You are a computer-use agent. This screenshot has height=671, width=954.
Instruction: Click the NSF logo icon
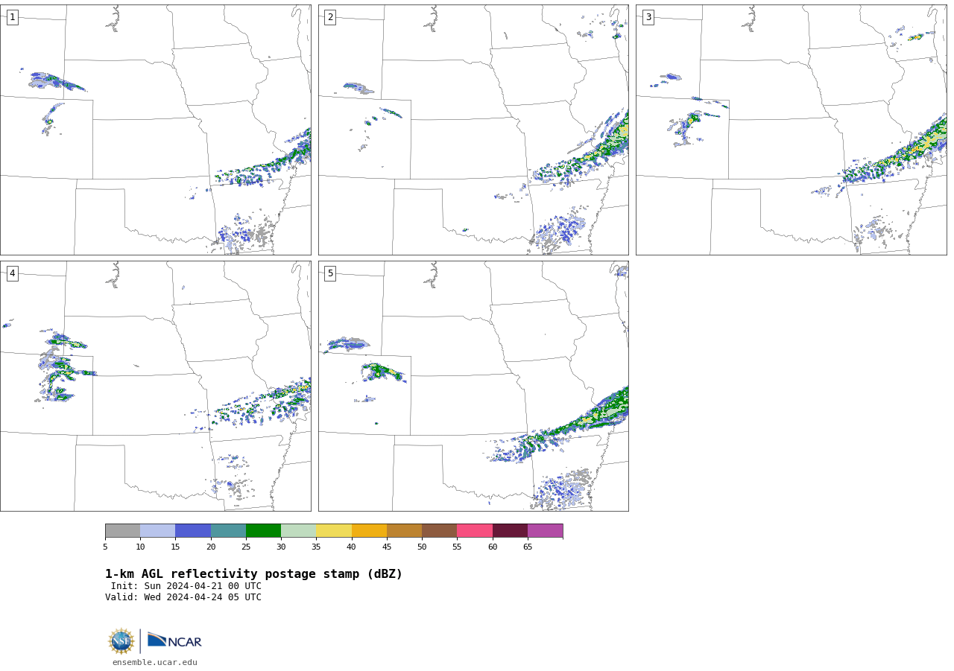point(121,641)
